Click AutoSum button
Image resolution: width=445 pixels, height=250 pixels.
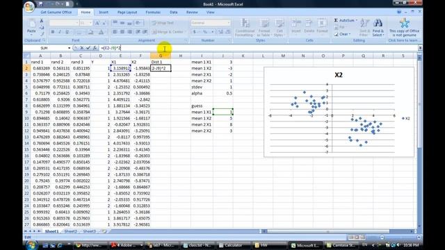pos(345,20)
